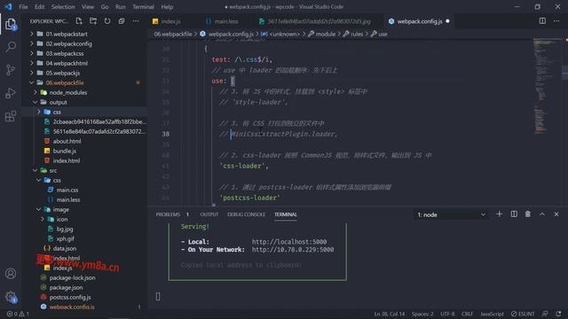Open bundle.js in output folder
The height and width of the screenshot is (319, 568).
click(65, 151)
